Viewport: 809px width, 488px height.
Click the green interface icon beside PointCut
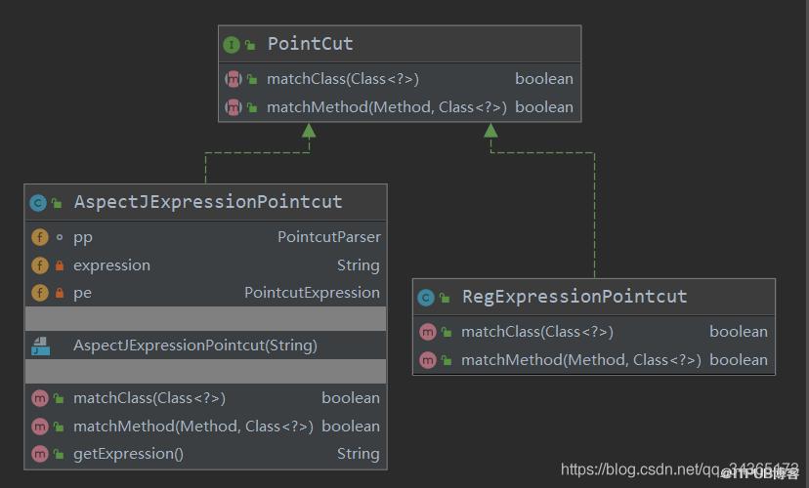tap(232, 45)
